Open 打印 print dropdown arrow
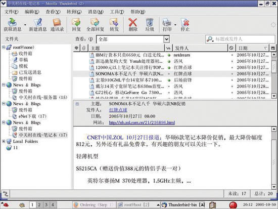This screenshot has width=278, height=209. (x=175, y=24)
